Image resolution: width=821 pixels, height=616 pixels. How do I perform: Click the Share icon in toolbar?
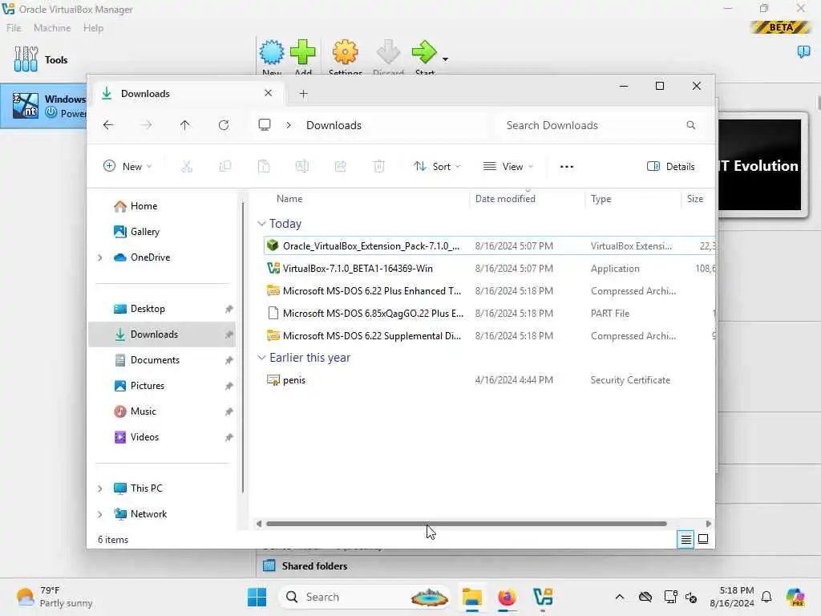[340, 167]
